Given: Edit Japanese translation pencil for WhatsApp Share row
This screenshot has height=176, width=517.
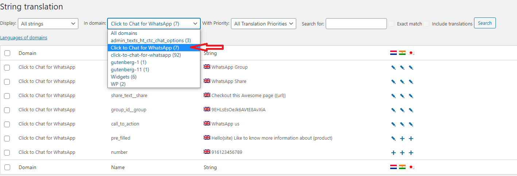Looking at the screenshot, I should point(411,81).
